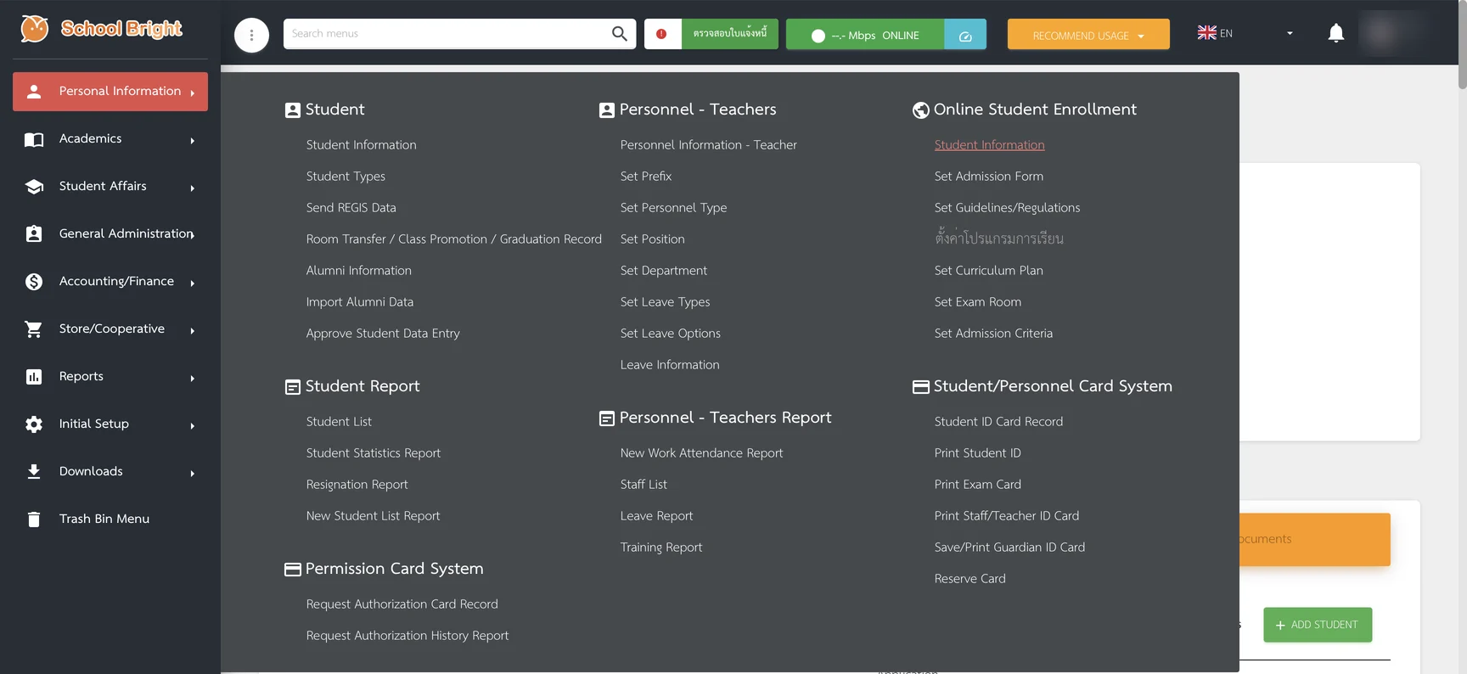Expand the Reports submenu arrow

193,379
